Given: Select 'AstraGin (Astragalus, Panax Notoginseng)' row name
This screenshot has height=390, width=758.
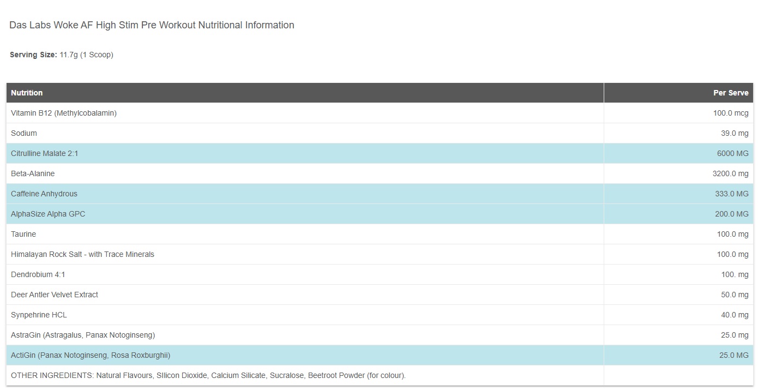Looking at the screenshot, I should click(x=83, y=335).
